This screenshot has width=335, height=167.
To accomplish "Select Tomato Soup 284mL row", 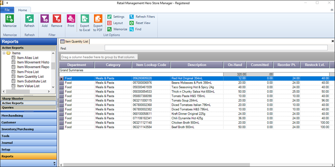I will [197, 100].
